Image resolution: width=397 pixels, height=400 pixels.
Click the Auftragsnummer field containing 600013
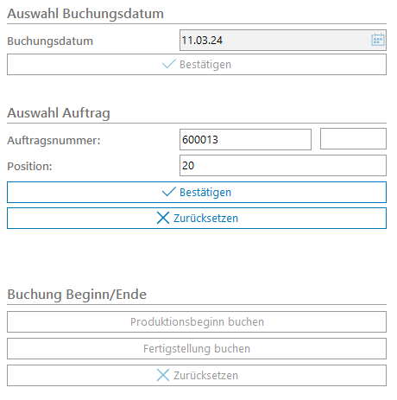point(245,139)
